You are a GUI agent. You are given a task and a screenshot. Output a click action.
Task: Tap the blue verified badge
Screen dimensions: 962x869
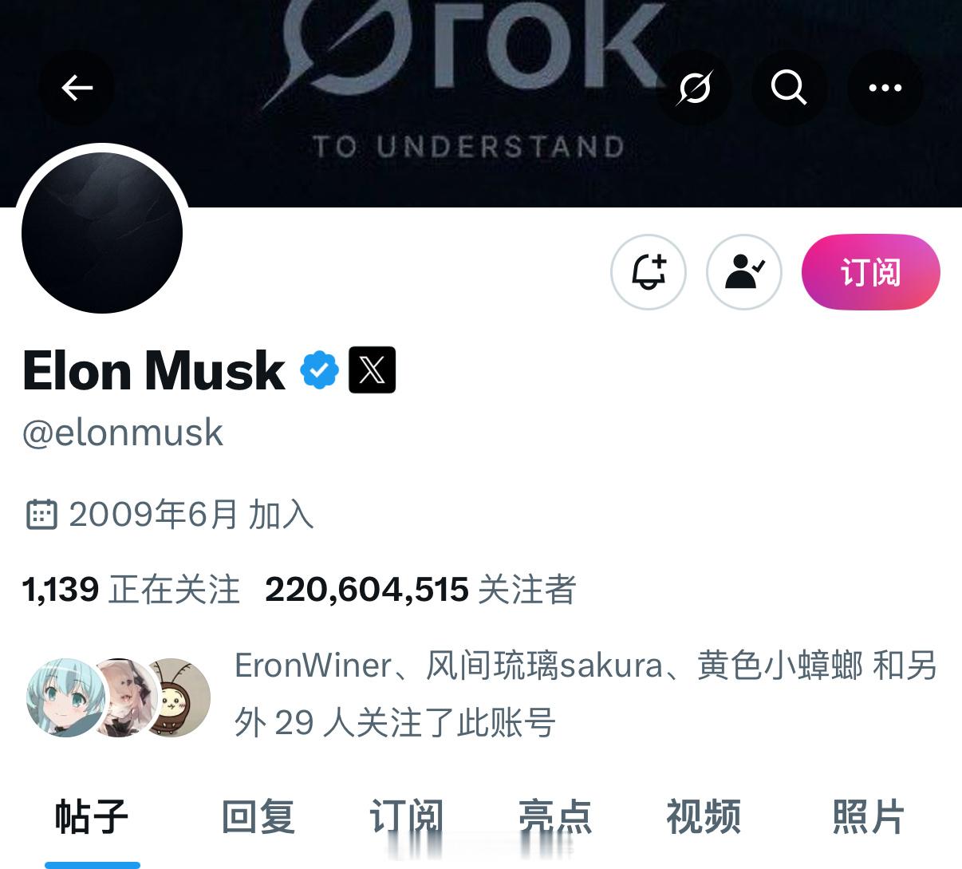click(319, 370)
